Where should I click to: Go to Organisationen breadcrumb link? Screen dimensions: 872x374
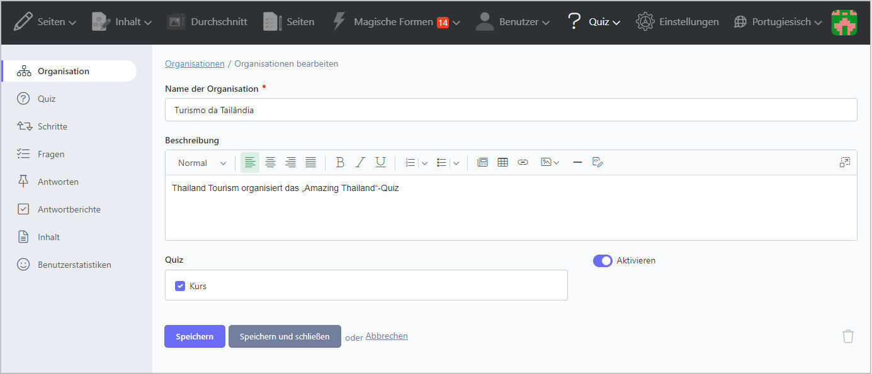[195, 63]
